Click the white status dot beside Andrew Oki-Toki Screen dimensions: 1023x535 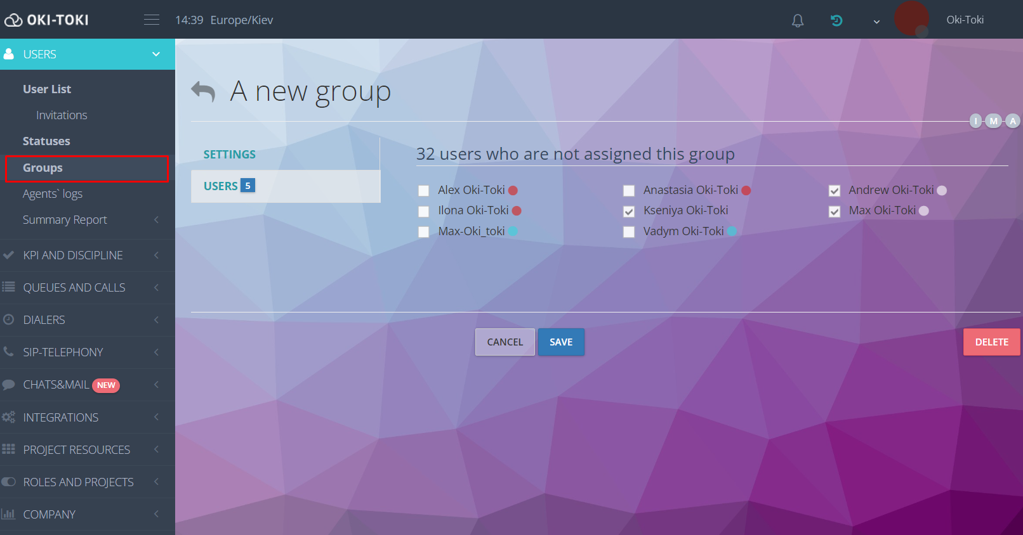tap(942, 190)
